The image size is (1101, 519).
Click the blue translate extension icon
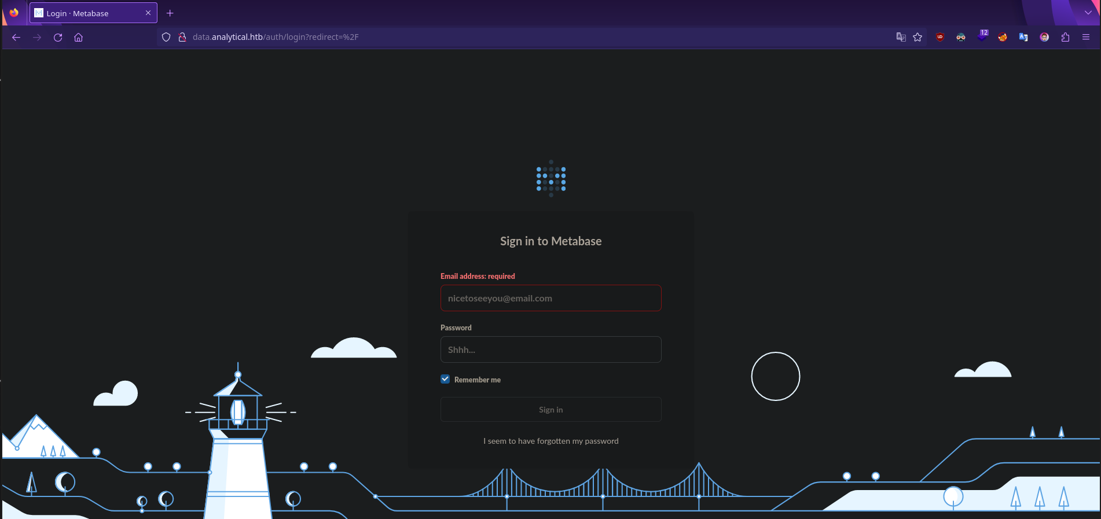coord(1023,37)
